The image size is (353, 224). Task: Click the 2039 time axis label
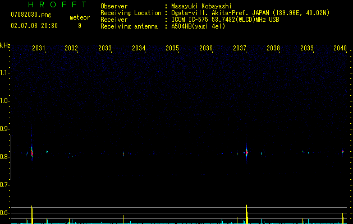coord(307,48)
